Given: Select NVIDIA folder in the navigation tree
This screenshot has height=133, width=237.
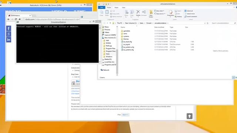Looking at the screenshot, I should (x=107, y=43).
